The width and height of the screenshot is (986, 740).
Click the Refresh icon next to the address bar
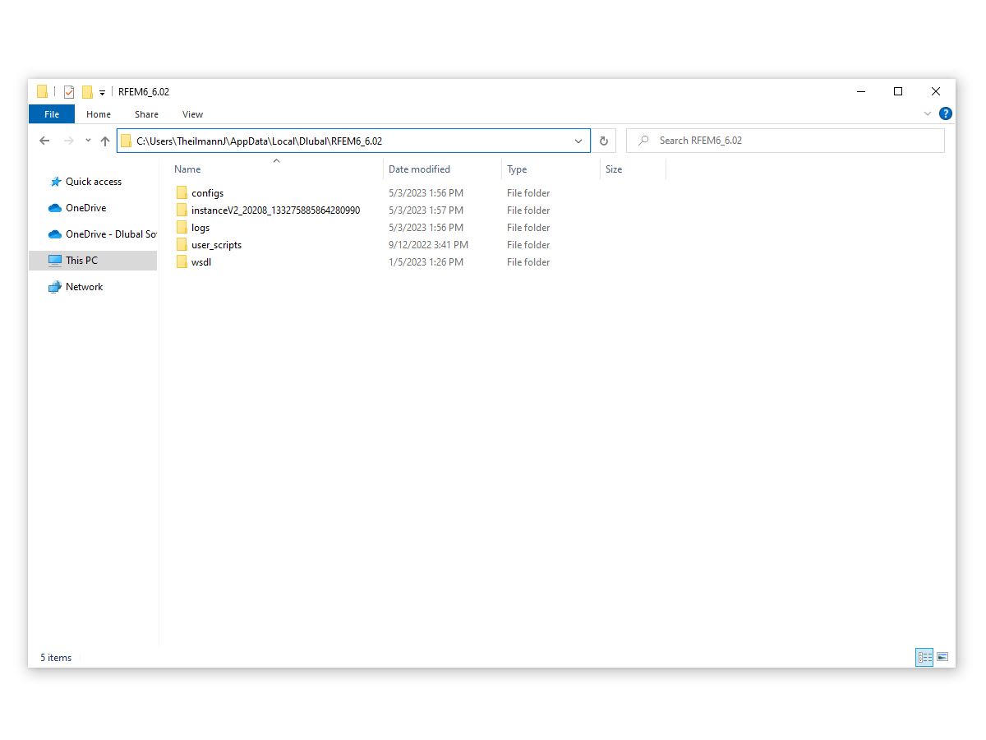(x=604, y=140)
